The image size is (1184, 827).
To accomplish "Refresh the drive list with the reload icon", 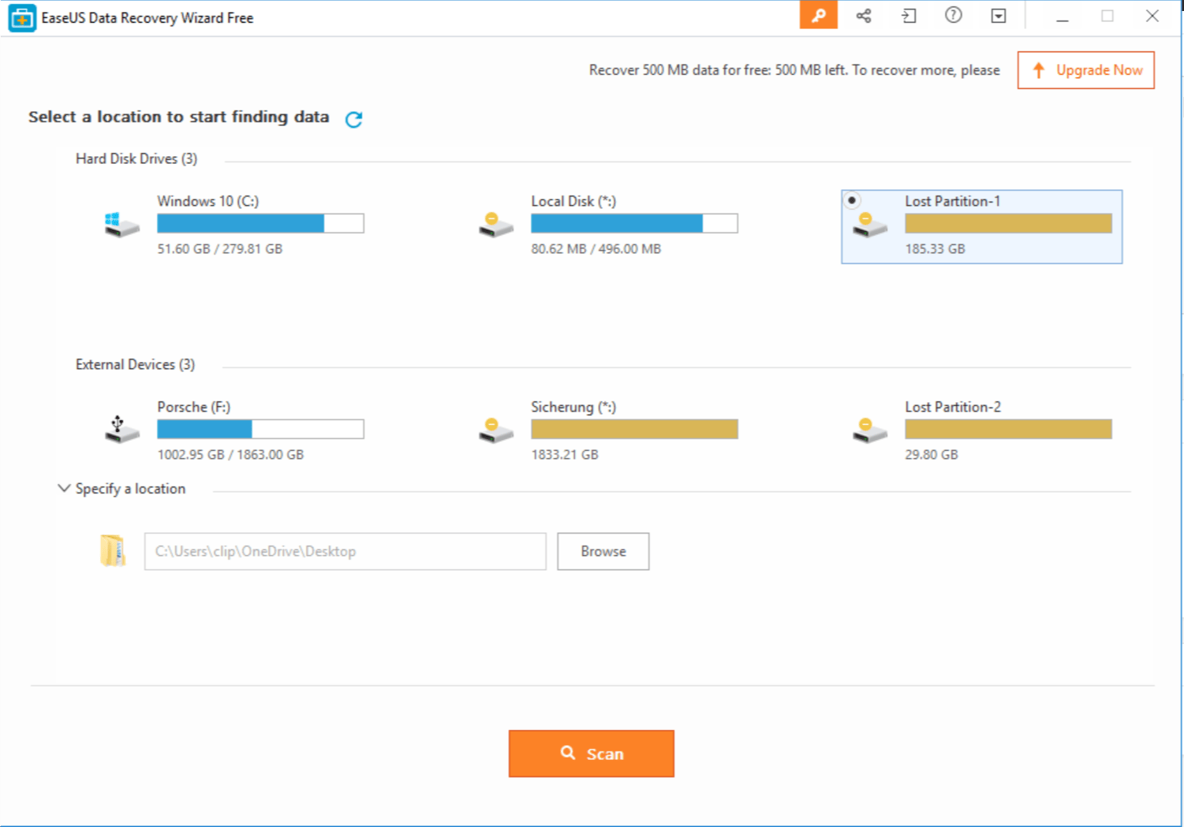I will pos(353,119).
